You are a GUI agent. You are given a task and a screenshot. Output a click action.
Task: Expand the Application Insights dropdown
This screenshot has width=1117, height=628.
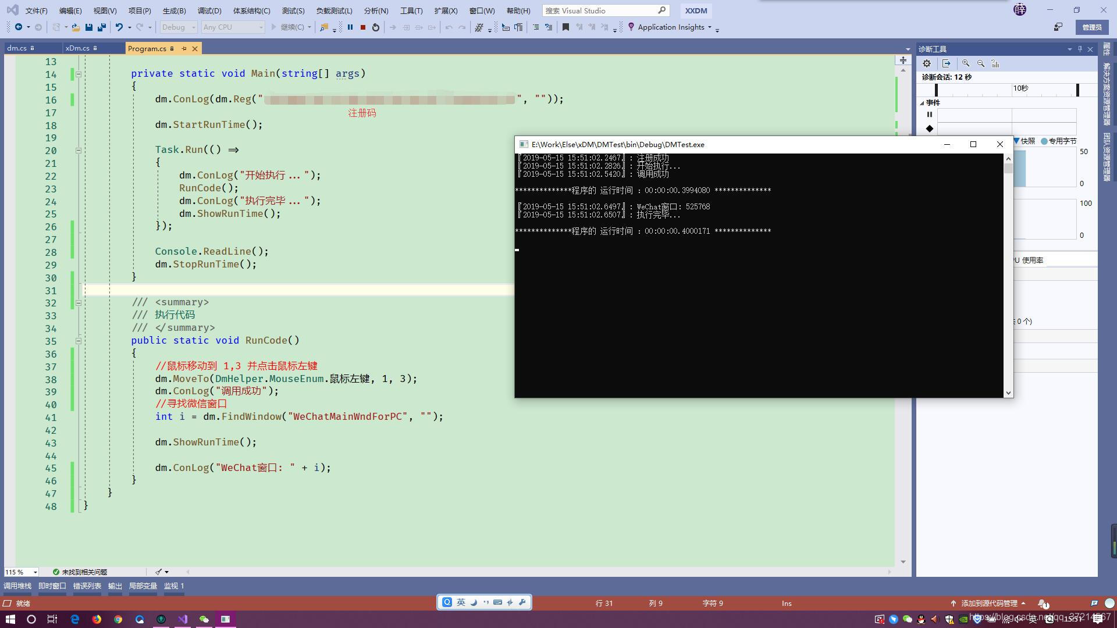tap(709, 27)
